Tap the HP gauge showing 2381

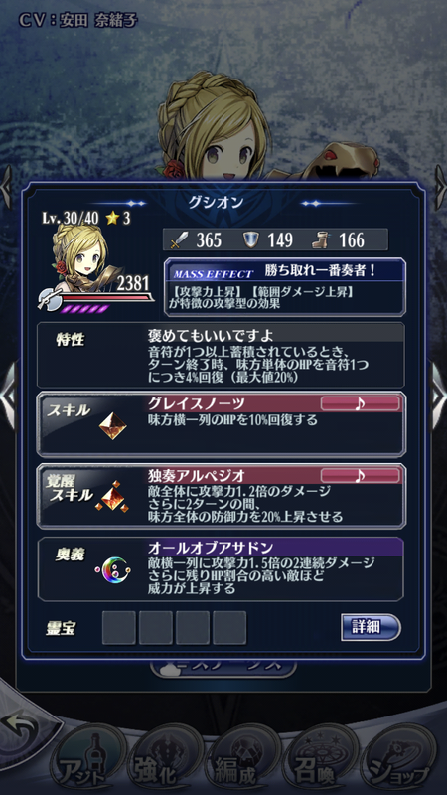pyautogui.click(x=96, y=295)
